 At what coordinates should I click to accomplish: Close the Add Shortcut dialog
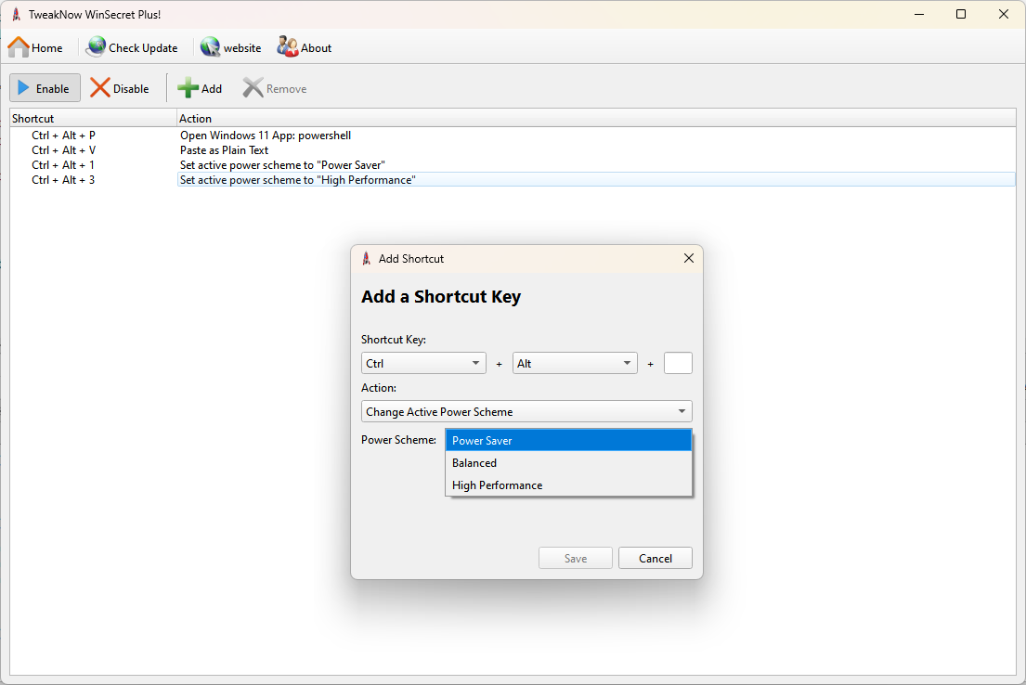pyautogui.click(x=688, y=258)
